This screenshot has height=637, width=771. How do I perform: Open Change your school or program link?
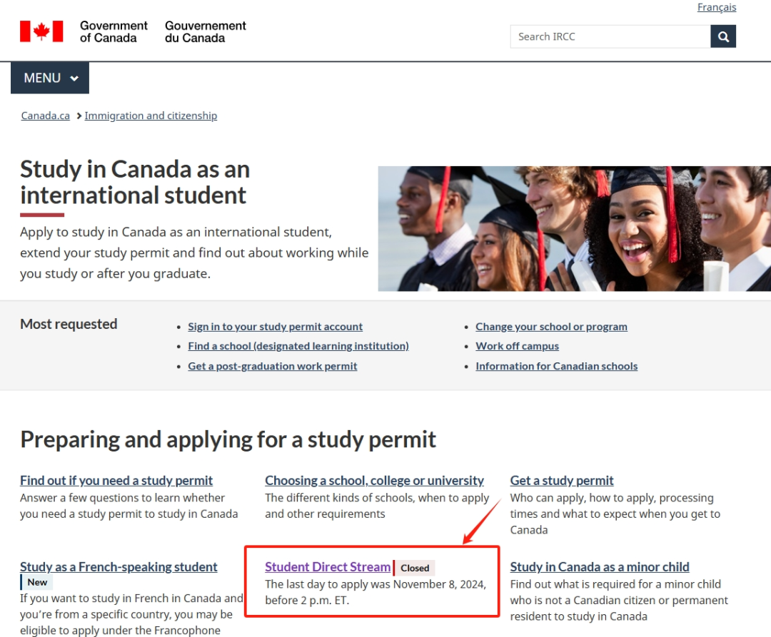(551, 327)
